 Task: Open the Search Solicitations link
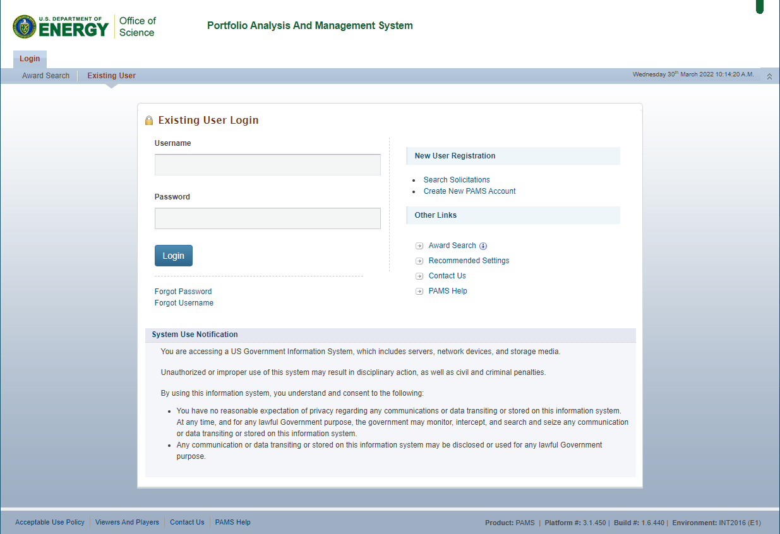pyautogui.click(x=457, y=180)
